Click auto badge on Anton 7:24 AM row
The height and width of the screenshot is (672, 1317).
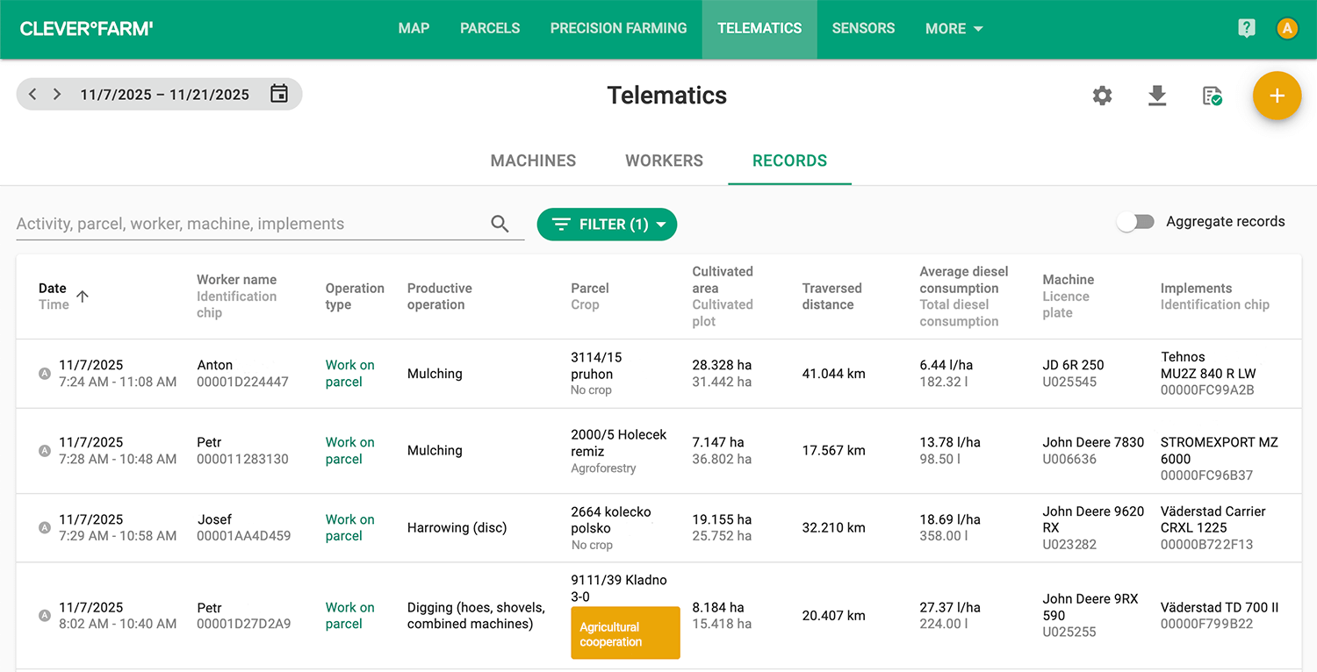click(x=45, y=374)
